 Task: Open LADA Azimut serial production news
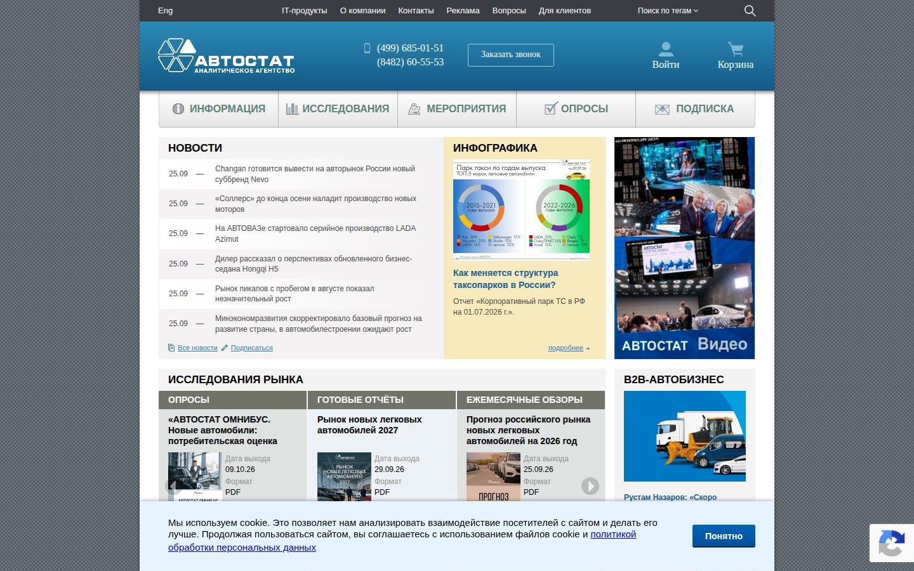(x=315, y=233)
